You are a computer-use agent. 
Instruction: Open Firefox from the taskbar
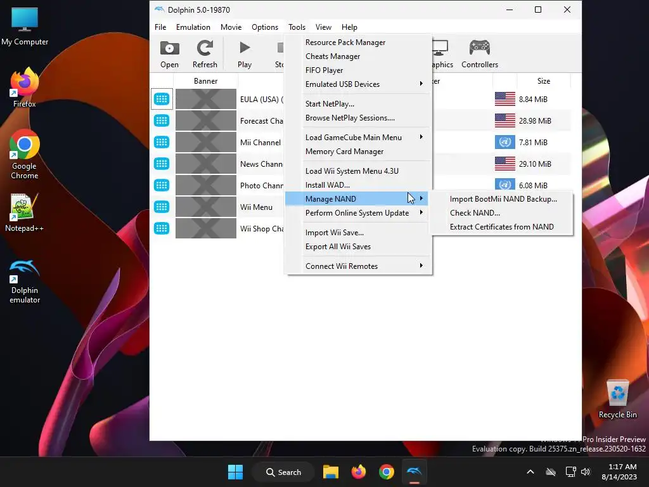(359, 472)
